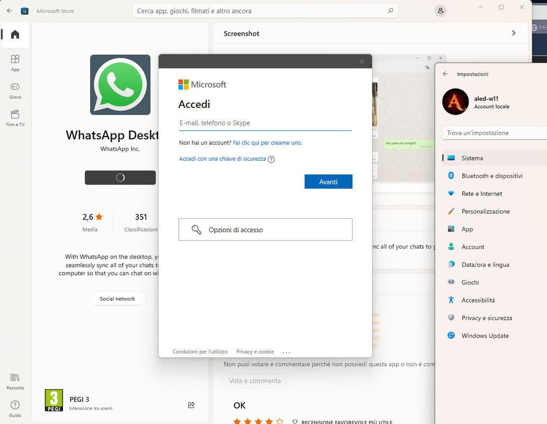This screenshot has height=424, width=547.
Task: Open Condizioni per l'utilizzo link
Action: [200, 351]
